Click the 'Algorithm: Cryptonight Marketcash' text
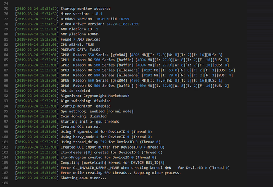The image size is (273, 187). 95,96
